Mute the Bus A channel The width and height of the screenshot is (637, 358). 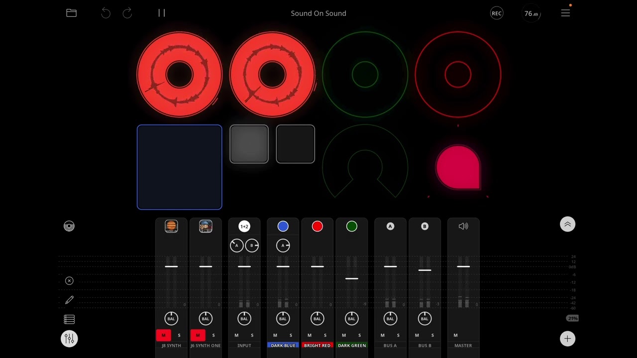[x=383, y=335]
